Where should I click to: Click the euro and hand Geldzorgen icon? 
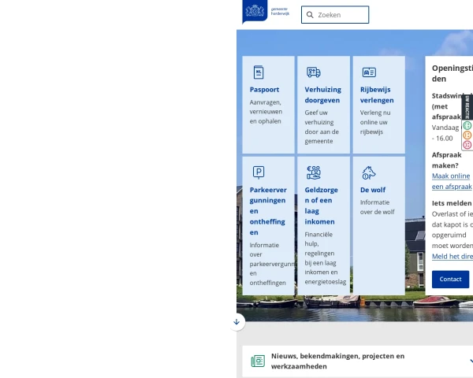click(x=314, y=172)
